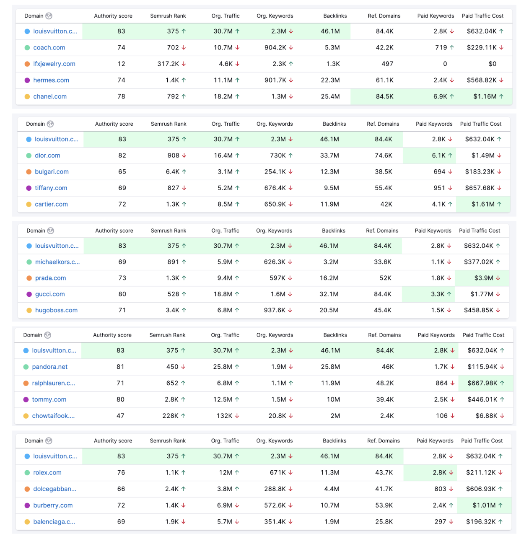Viewport: 529px width, 539px height.
Task: Open the bulgari.com domain link
Action: click(52, 172)
